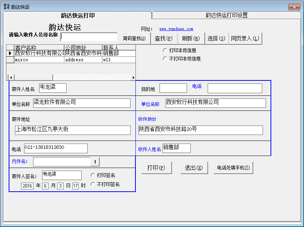
Task: Click the 选择(S) button
Action: (x=216, y=38)
